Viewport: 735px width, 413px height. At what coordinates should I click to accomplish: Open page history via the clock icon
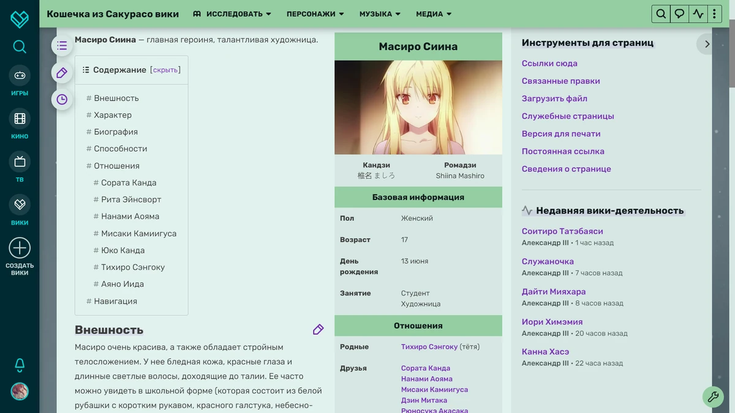61,99
